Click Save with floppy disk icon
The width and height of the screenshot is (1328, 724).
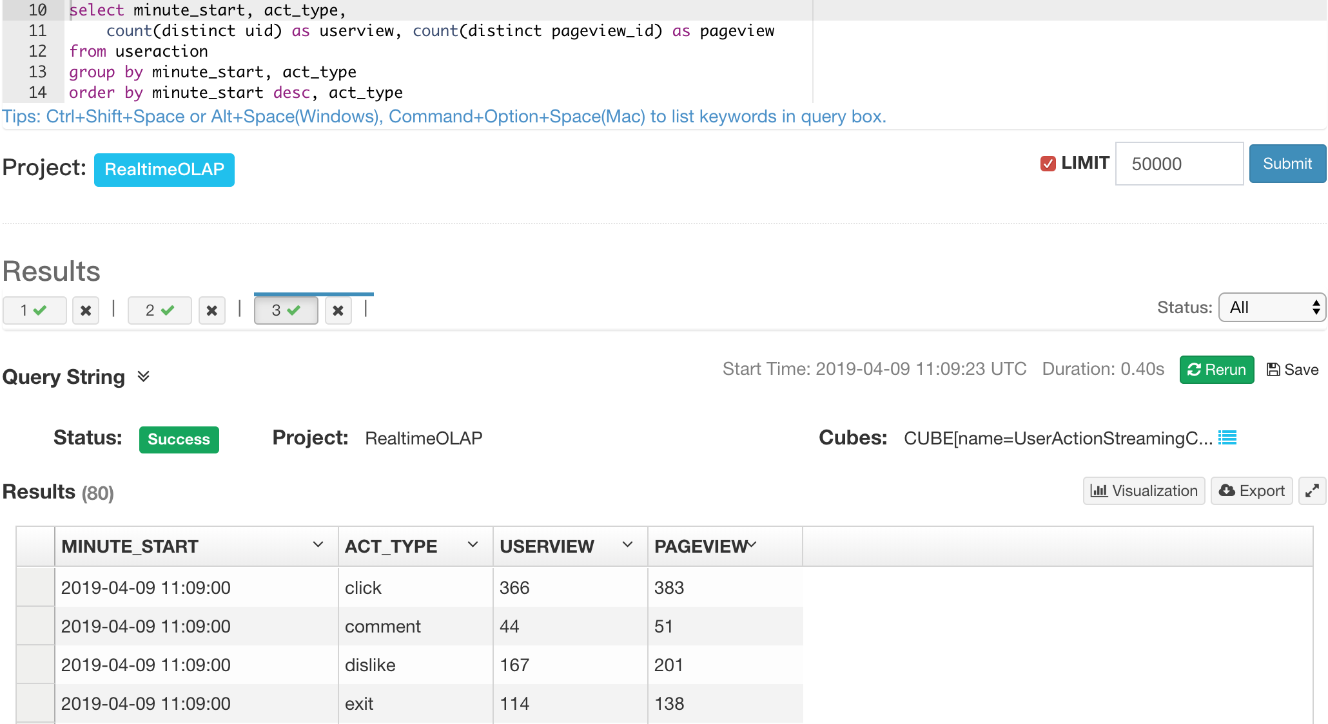(x=1293, y=370)
